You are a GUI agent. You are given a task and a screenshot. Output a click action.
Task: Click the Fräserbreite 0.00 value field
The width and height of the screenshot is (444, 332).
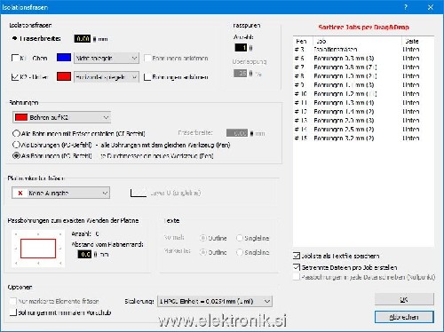tap(83, 39)
